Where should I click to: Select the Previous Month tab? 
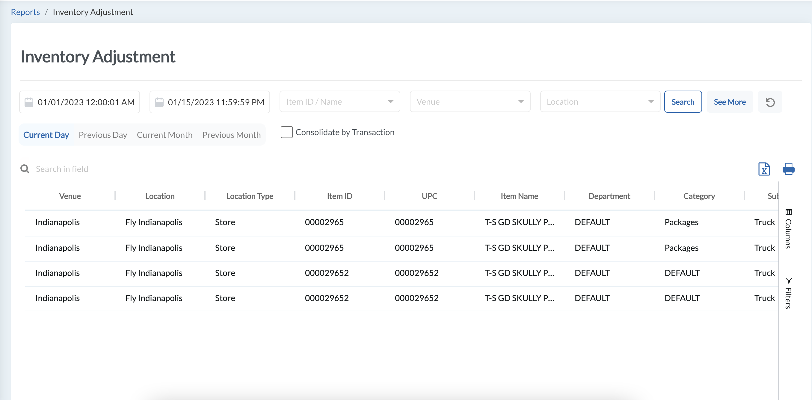(x=232, y=135)
